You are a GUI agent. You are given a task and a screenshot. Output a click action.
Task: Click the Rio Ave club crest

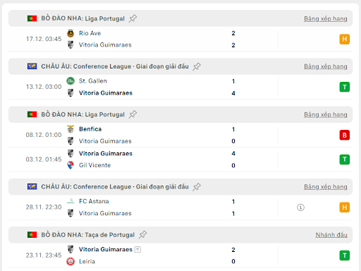71,33
